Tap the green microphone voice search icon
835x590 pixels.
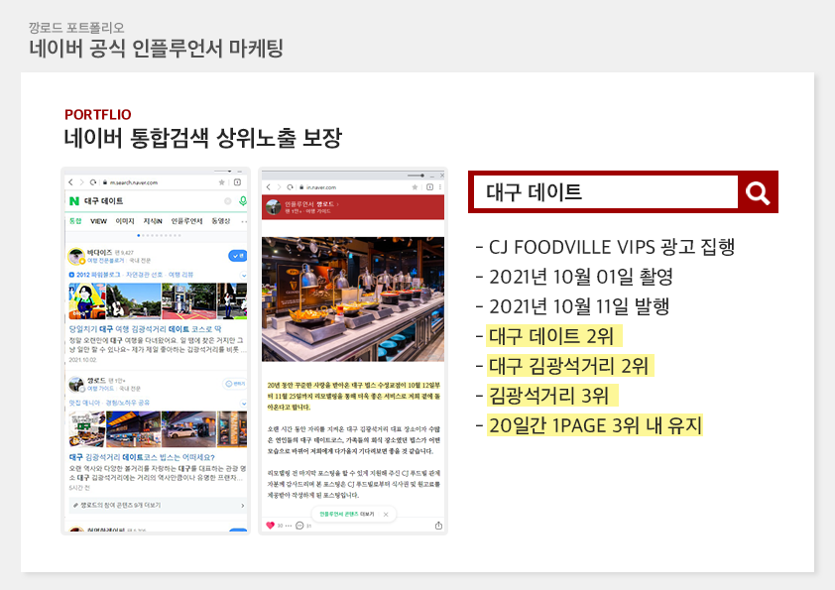click(x=242, y=201)
